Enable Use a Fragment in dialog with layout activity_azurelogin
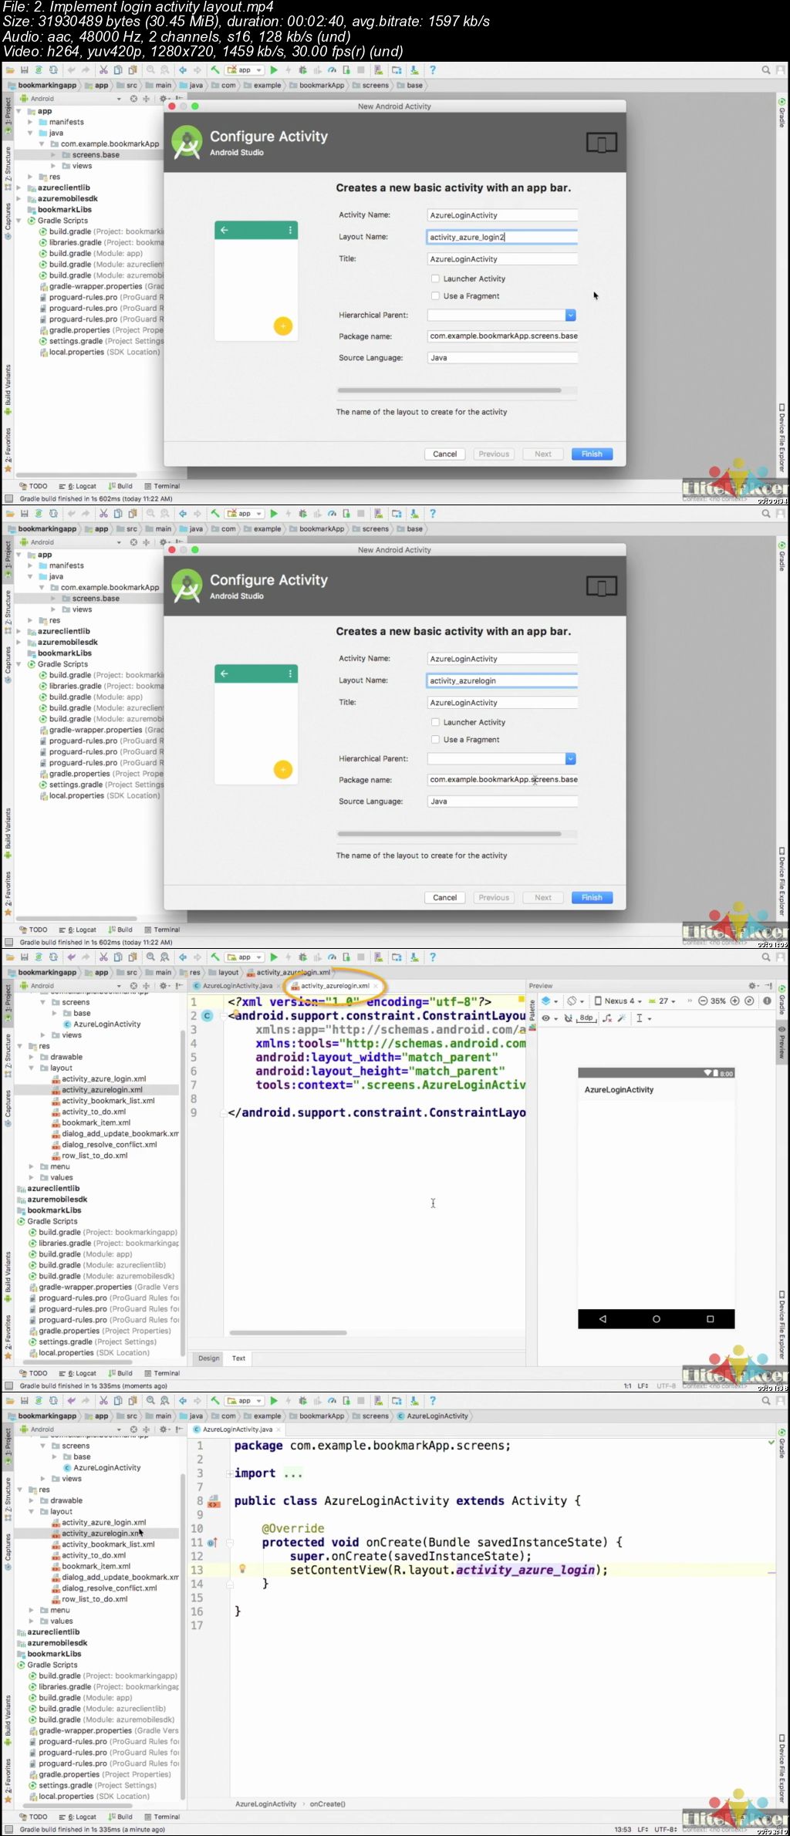The image size is (790, 1836). click(435, 740)
